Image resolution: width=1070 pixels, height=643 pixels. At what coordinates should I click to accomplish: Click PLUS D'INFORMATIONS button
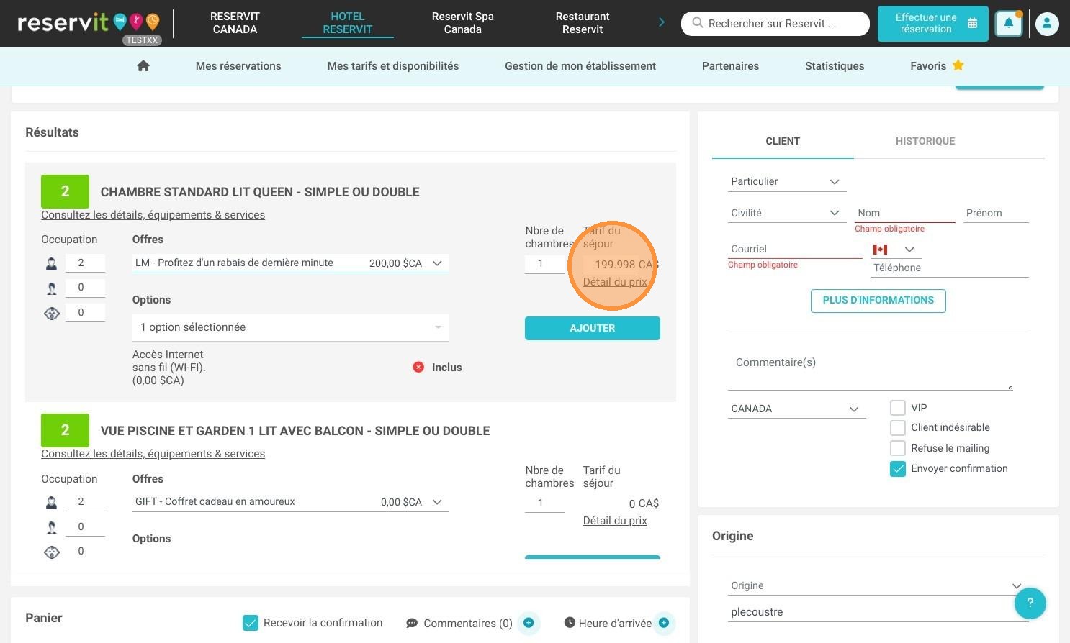pos(878,301)
